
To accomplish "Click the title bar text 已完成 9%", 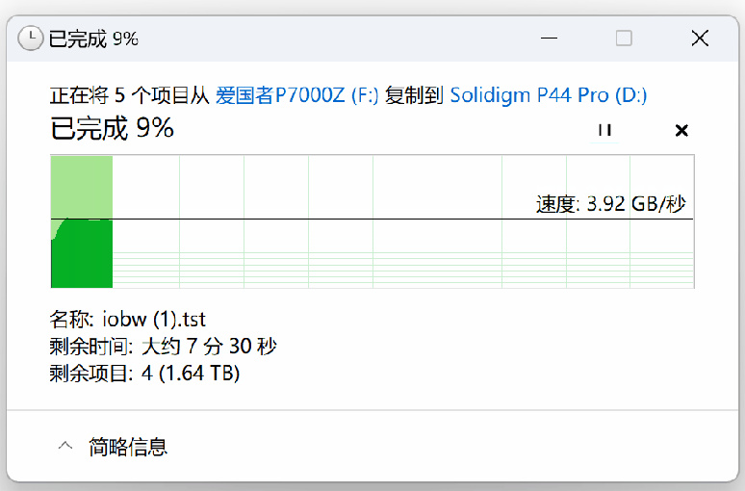I will (93, 39).
